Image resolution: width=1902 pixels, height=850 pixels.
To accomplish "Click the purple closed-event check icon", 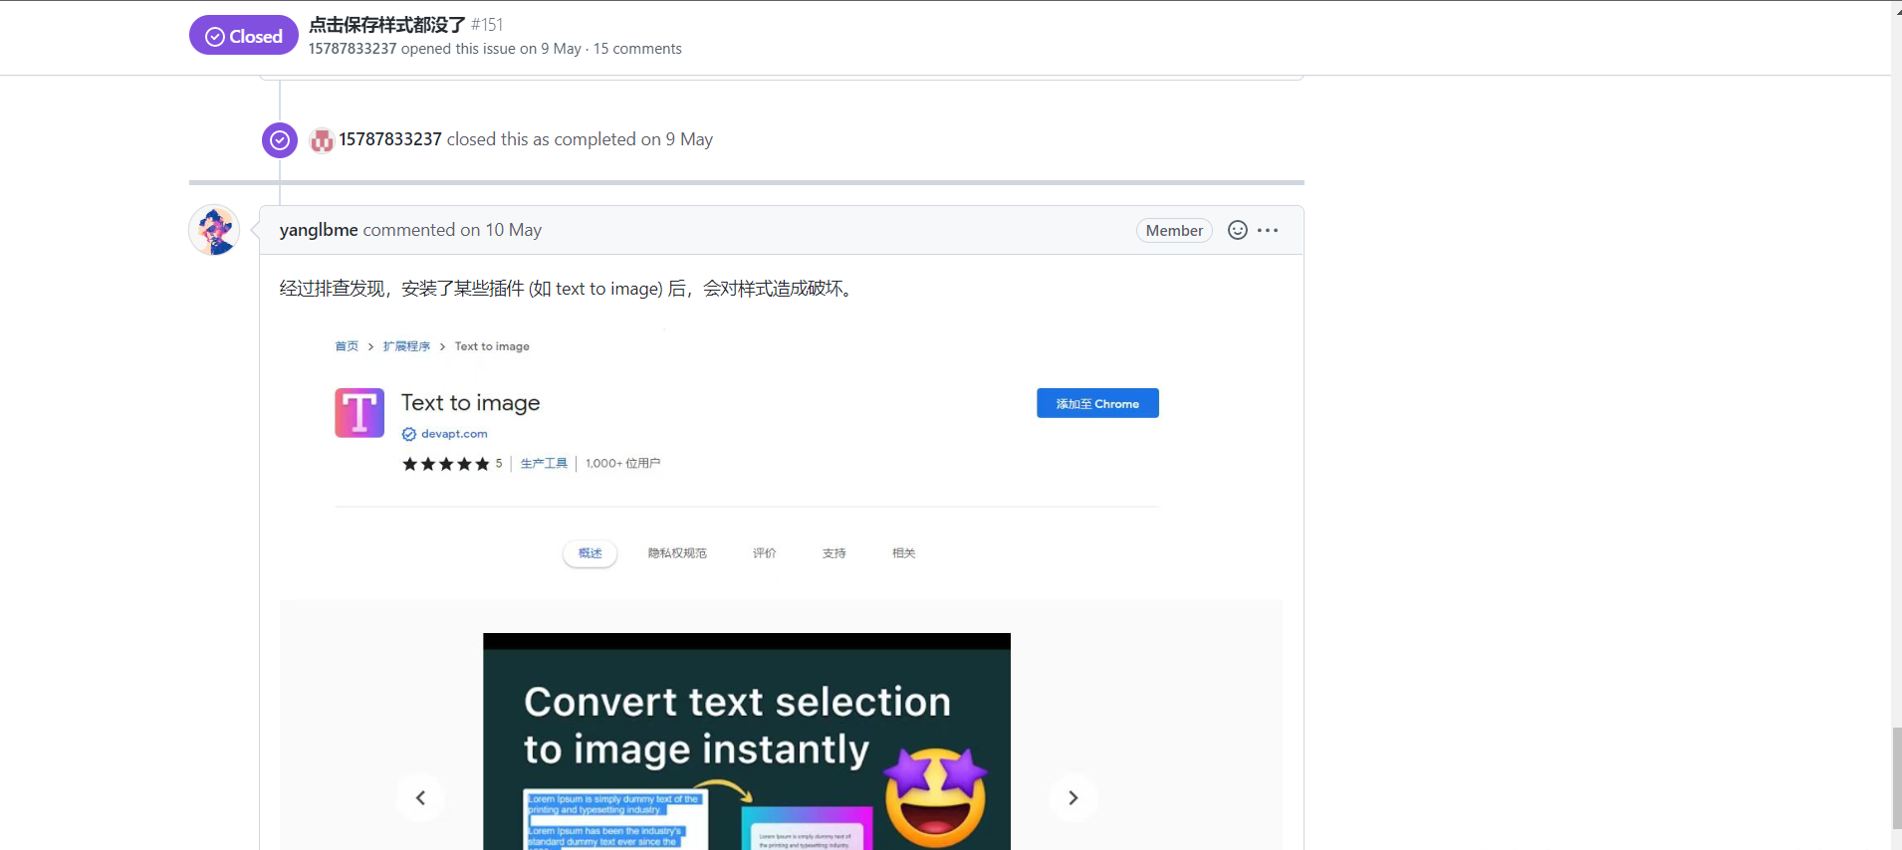I will pyautogui.click(x=280, y=140).
